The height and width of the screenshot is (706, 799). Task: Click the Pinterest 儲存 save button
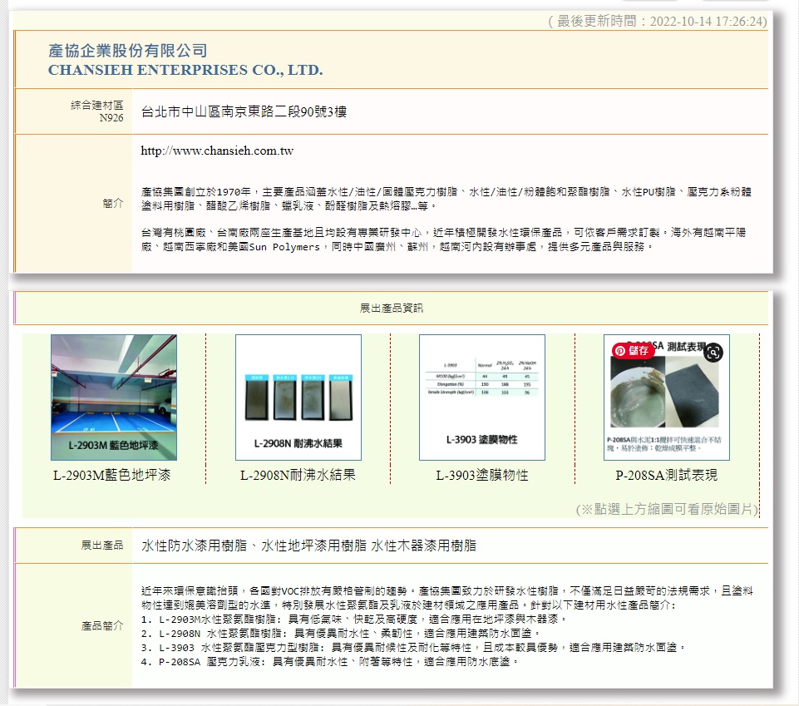click(632, 351)
